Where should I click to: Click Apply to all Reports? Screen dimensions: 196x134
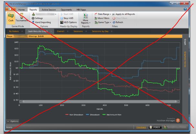click(x=124, y=14)
